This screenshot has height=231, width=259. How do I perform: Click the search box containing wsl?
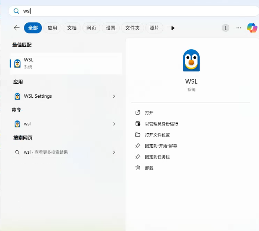click(133, 11)
